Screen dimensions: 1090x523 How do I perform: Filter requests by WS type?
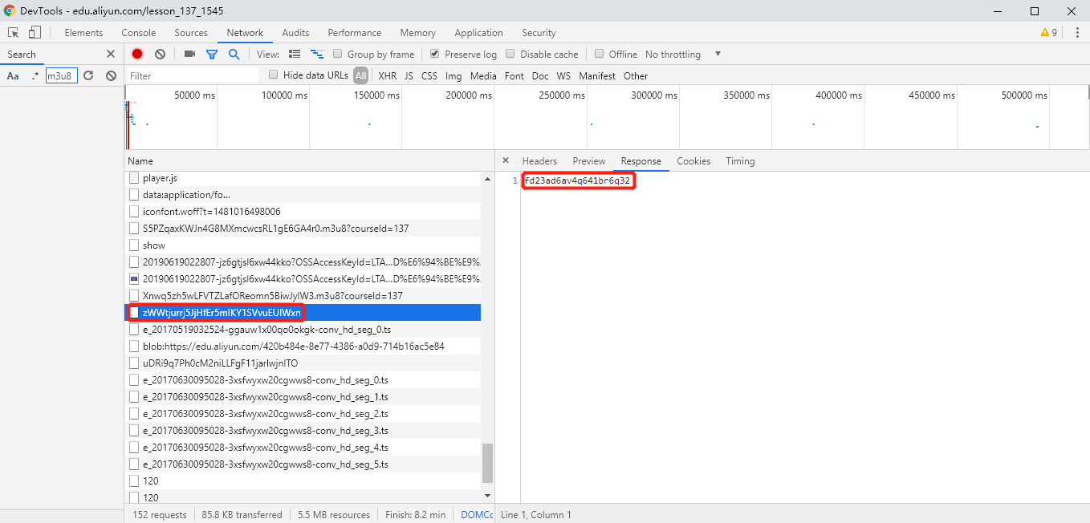(x=563, y=75)
